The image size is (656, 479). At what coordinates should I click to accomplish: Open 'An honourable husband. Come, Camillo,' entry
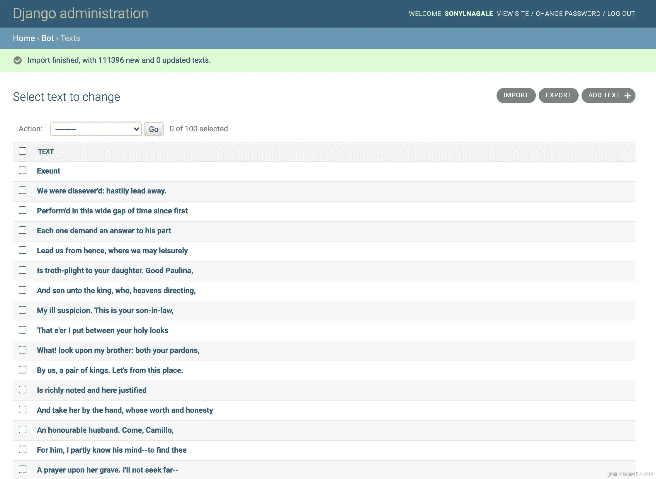point(105,430)
